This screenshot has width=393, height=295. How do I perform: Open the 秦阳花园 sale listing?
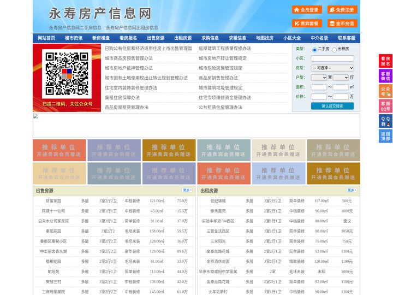pyautogui.click(x=53, y=231)
